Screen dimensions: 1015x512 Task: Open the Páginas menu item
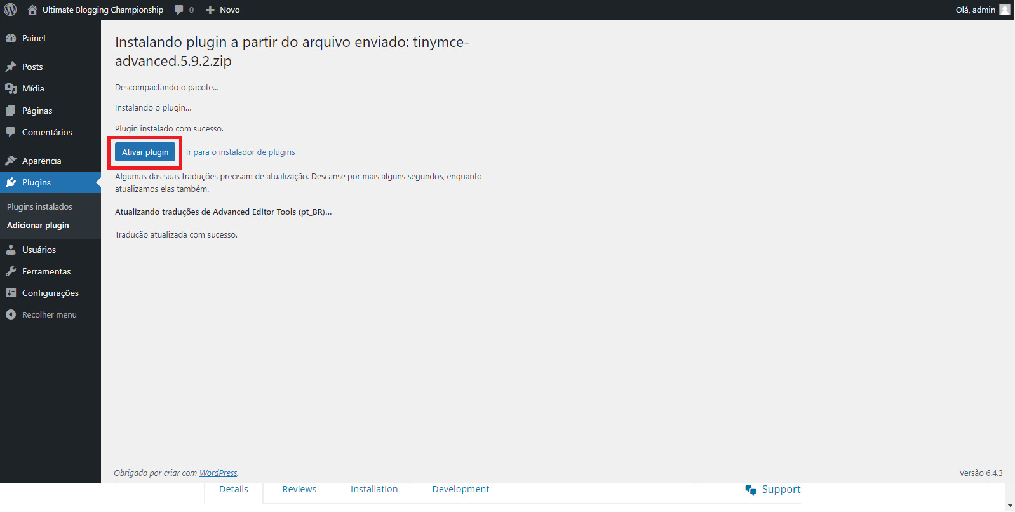[37, 111]
